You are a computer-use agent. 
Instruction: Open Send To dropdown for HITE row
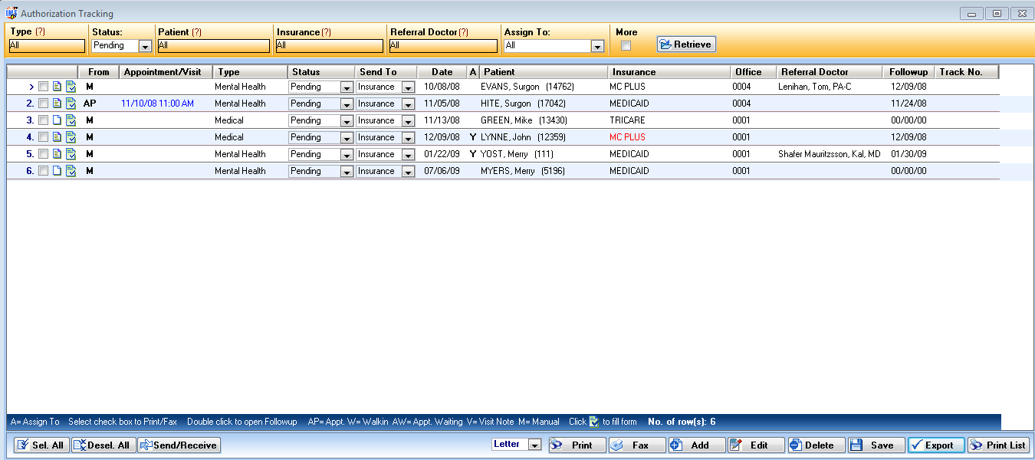tap(408, 104)
